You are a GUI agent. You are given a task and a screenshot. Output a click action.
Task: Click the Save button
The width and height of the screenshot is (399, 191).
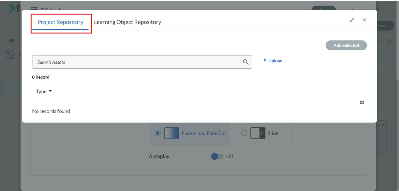point(383,26)
